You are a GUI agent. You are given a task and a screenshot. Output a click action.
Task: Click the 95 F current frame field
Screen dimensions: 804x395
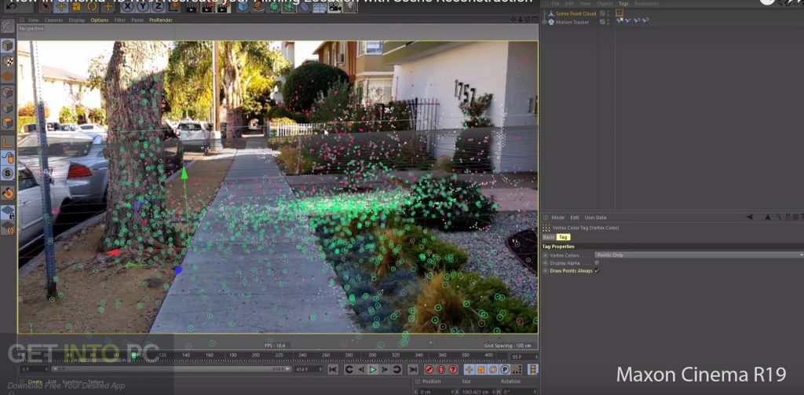click(x=523, y=357)
